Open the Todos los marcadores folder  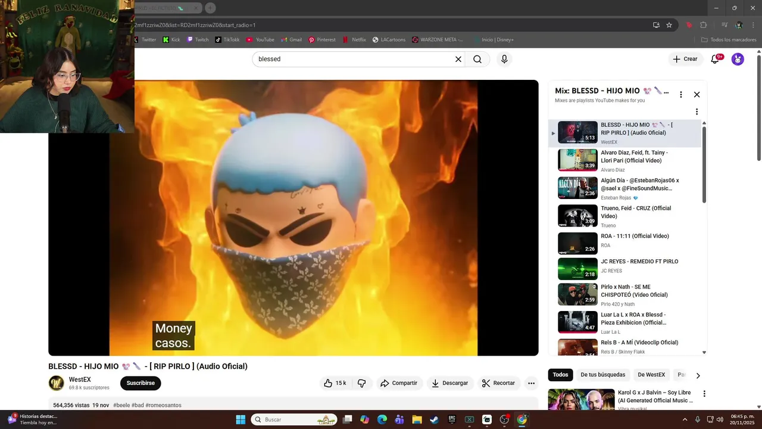[x=729, y=40]
